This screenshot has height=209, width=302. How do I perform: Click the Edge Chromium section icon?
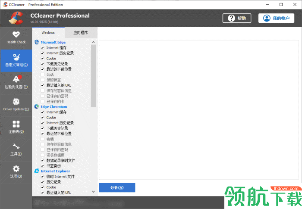coord(37,106)
